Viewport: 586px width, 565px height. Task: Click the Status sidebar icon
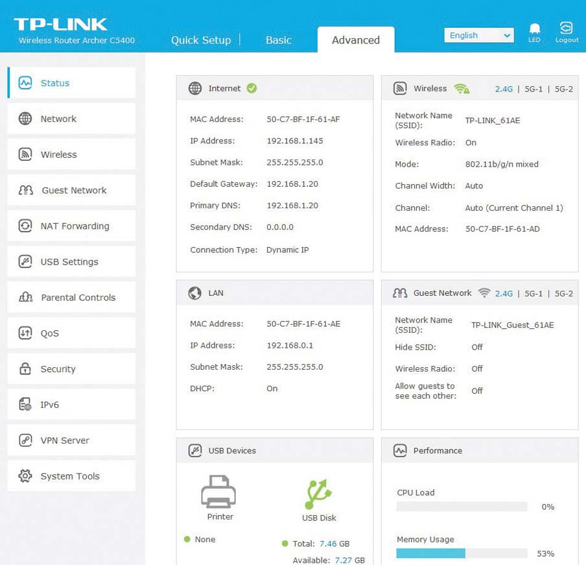25,82
